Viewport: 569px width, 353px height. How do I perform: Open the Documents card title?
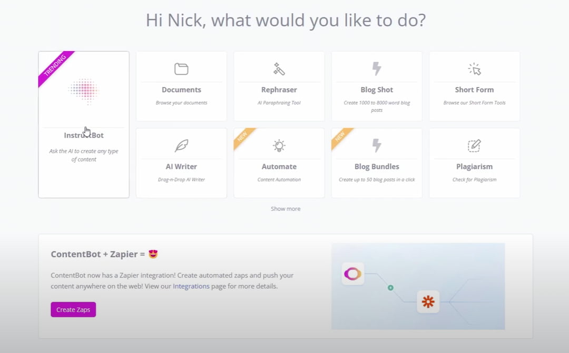[x=181, y=90]
